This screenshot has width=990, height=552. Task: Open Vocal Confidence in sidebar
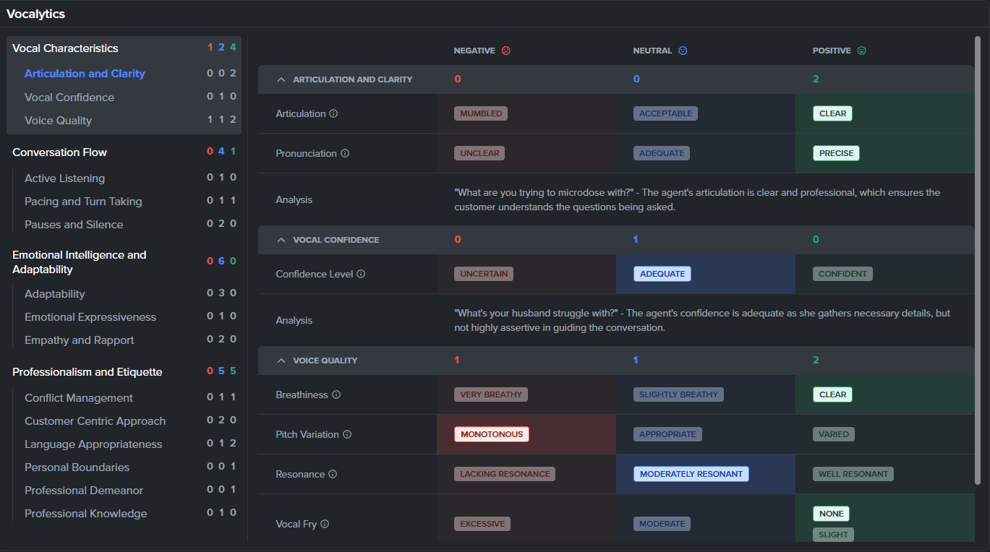[x=69, y=98]
